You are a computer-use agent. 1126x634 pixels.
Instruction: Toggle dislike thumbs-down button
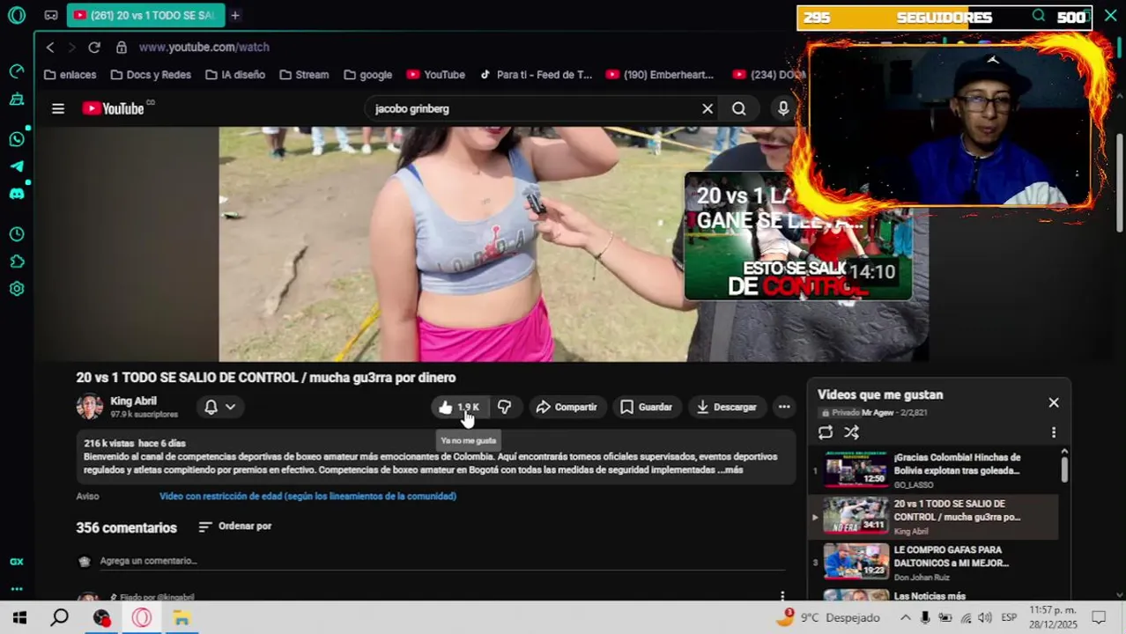505,407
